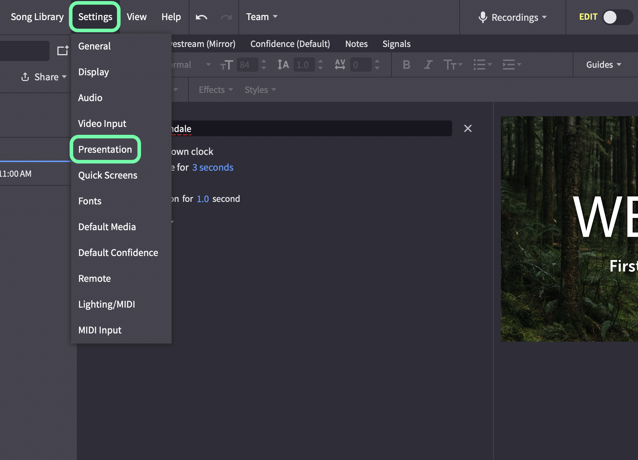This screenshot has height=460, width=638.
Task: Close the panel with X icon
Action: (x=468, y=128)
